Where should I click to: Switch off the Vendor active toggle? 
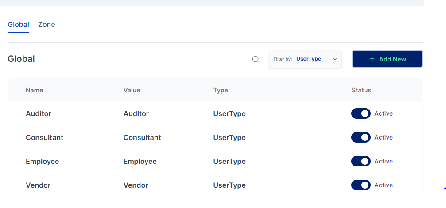coord(361,185)
